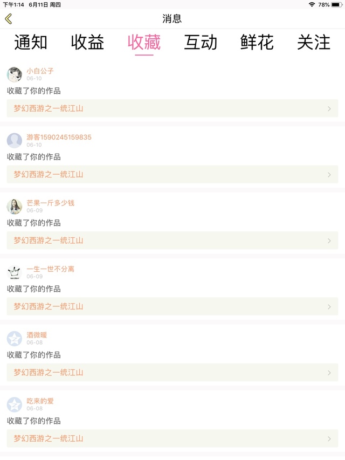Tap chevron on 芒果一斤多少钱's work row
Image resolution: width=345 pixels, height=460 pixels.
point(329,241)
